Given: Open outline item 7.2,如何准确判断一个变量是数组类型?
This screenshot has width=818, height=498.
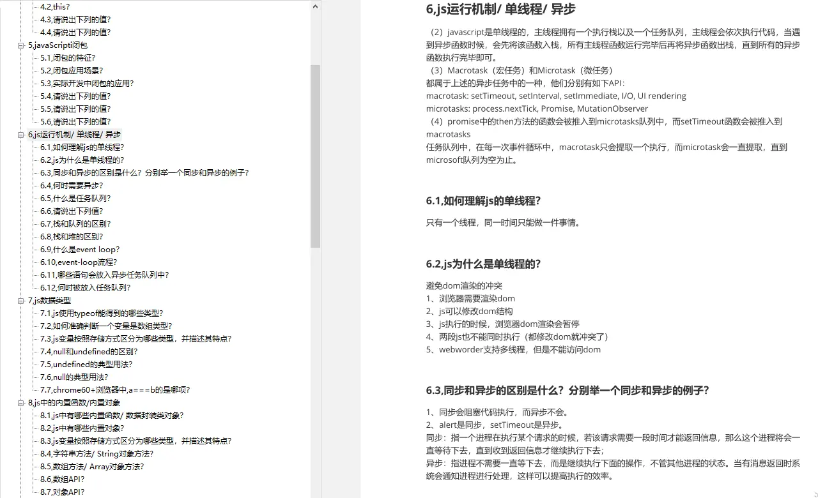Looking at the screenshot, I should [x=106, y=326].
